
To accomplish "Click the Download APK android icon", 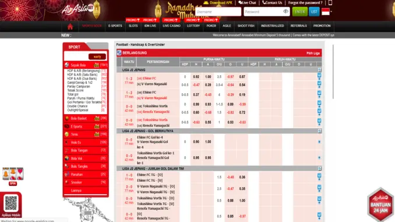I will click(x=206, y=2).
